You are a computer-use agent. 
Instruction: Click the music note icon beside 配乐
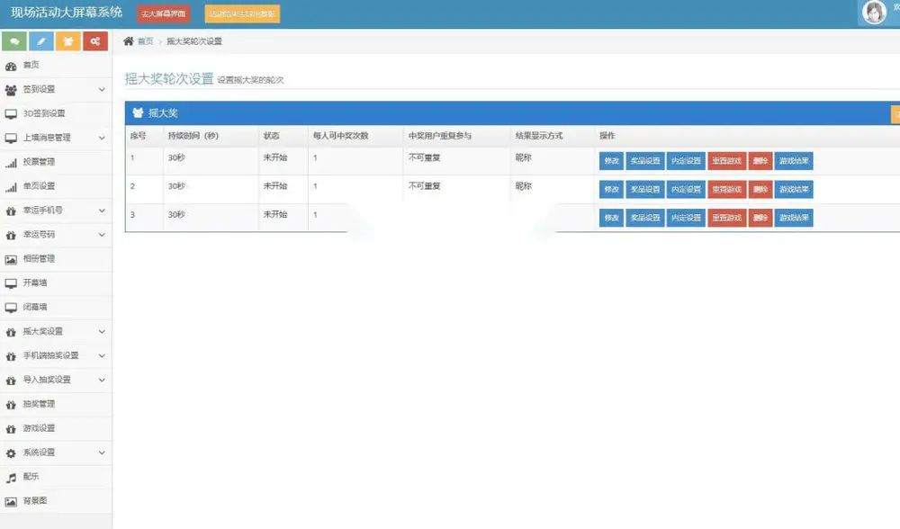pyautogui.click(x=11, y=478)
